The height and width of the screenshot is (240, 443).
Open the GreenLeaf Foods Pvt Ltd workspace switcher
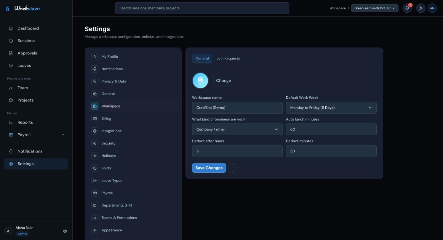375,8
